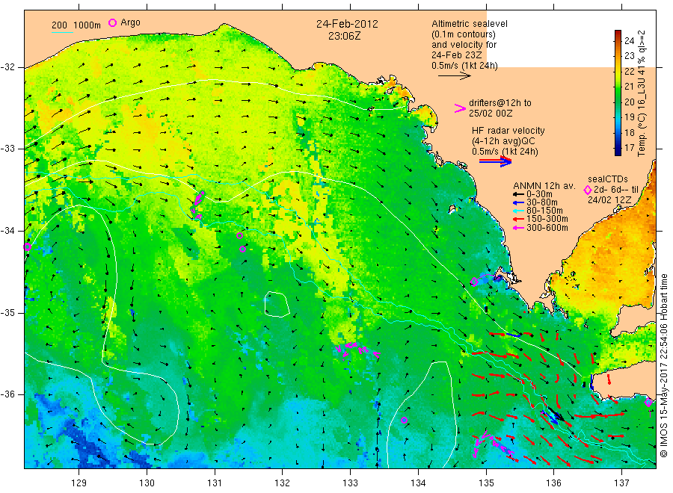The image size is (673, 493).
Task: Click the '1000m' isobath label
Action: click(x=87, y=25)
